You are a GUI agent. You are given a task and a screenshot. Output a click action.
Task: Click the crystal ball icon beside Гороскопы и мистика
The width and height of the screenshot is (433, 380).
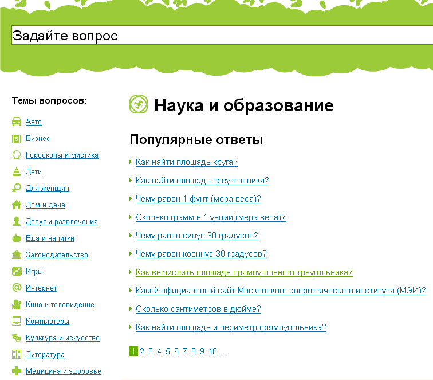(x=17, y=155)
